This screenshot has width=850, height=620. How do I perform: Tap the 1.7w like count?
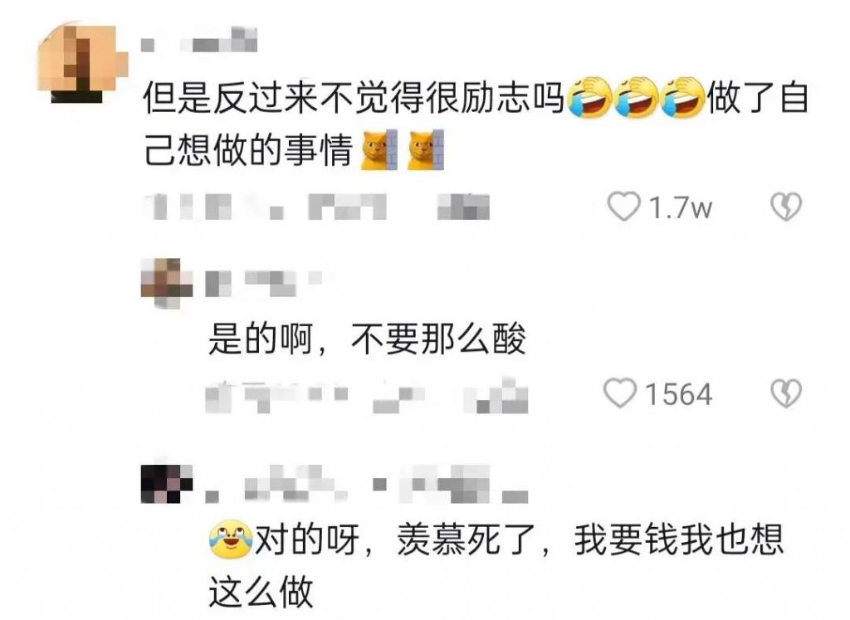(680, 207)
